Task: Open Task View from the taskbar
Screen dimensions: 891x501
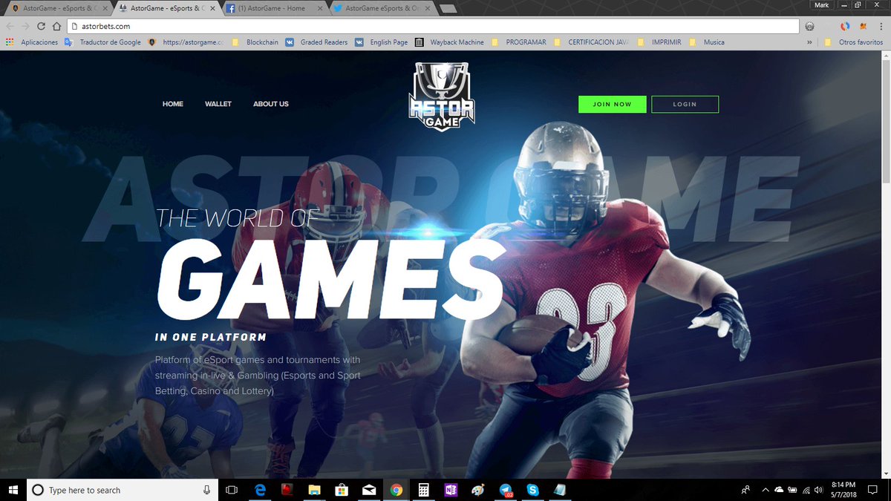Action: tap(231, 490)
